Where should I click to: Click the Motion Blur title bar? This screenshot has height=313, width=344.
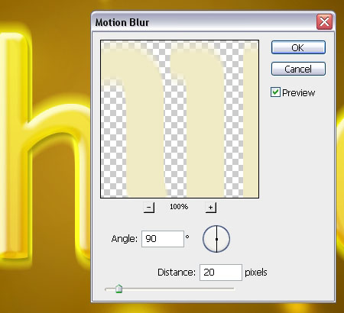pyautogui.click(x=204, y=22)
